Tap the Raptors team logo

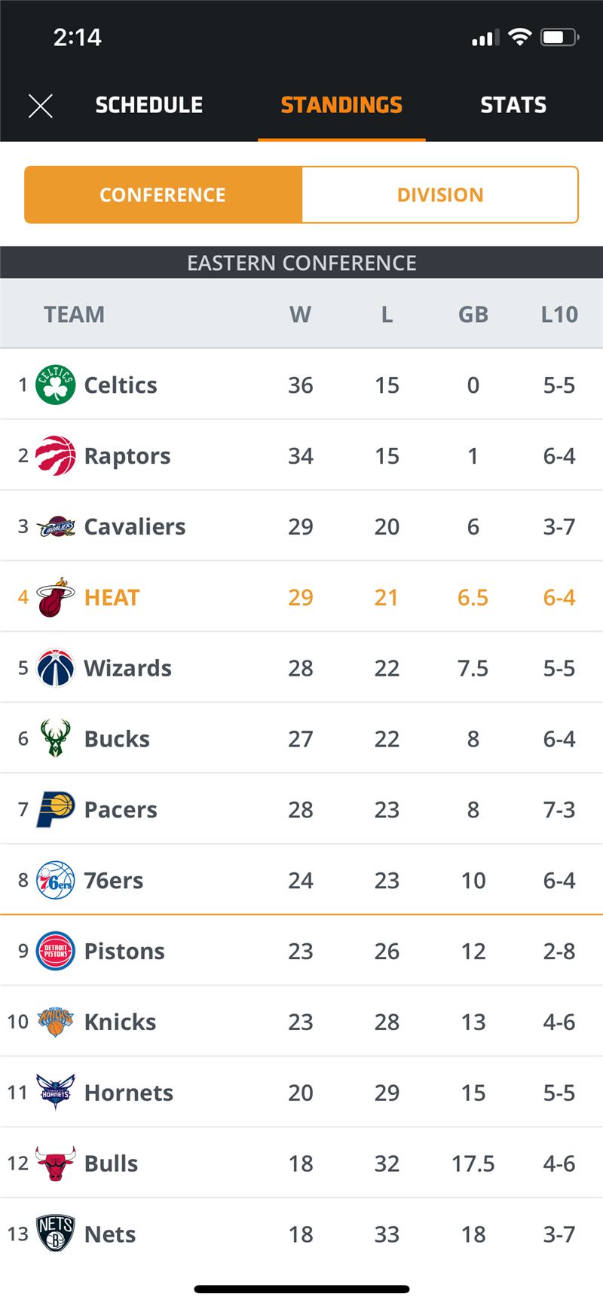pyautogui.click(x=55, y=455)
